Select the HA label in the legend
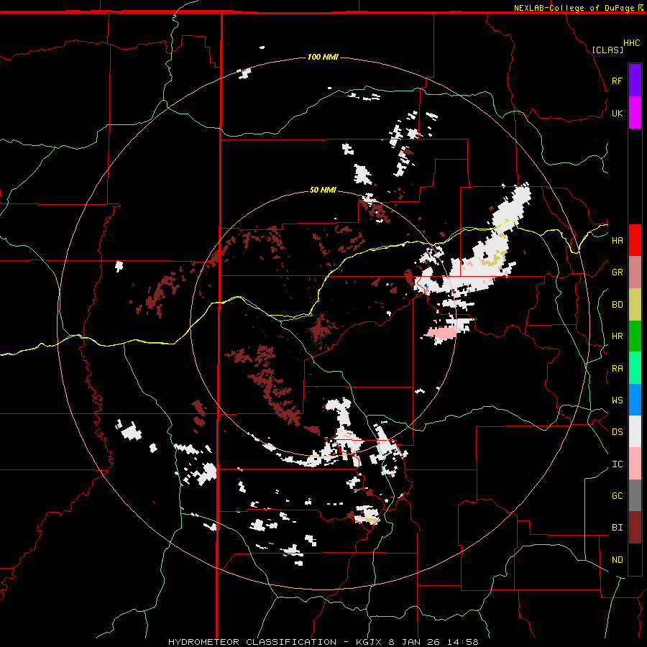The width and height of the screenshot is (647, 647). (617, 241)
